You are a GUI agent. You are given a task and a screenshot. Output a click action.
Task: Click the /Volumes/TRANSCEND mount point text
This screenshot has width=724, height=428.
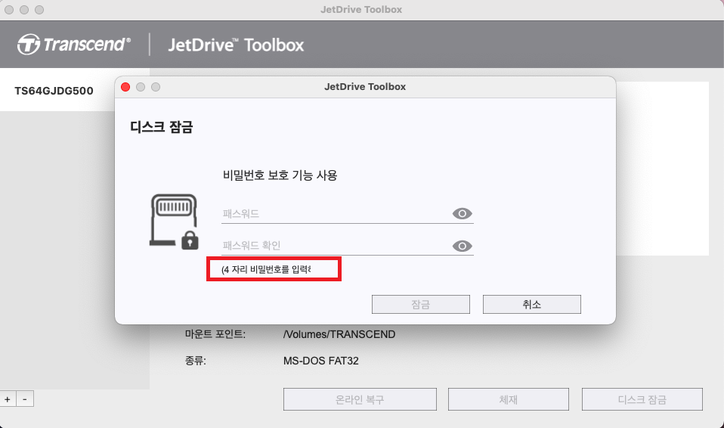point(339,334)
